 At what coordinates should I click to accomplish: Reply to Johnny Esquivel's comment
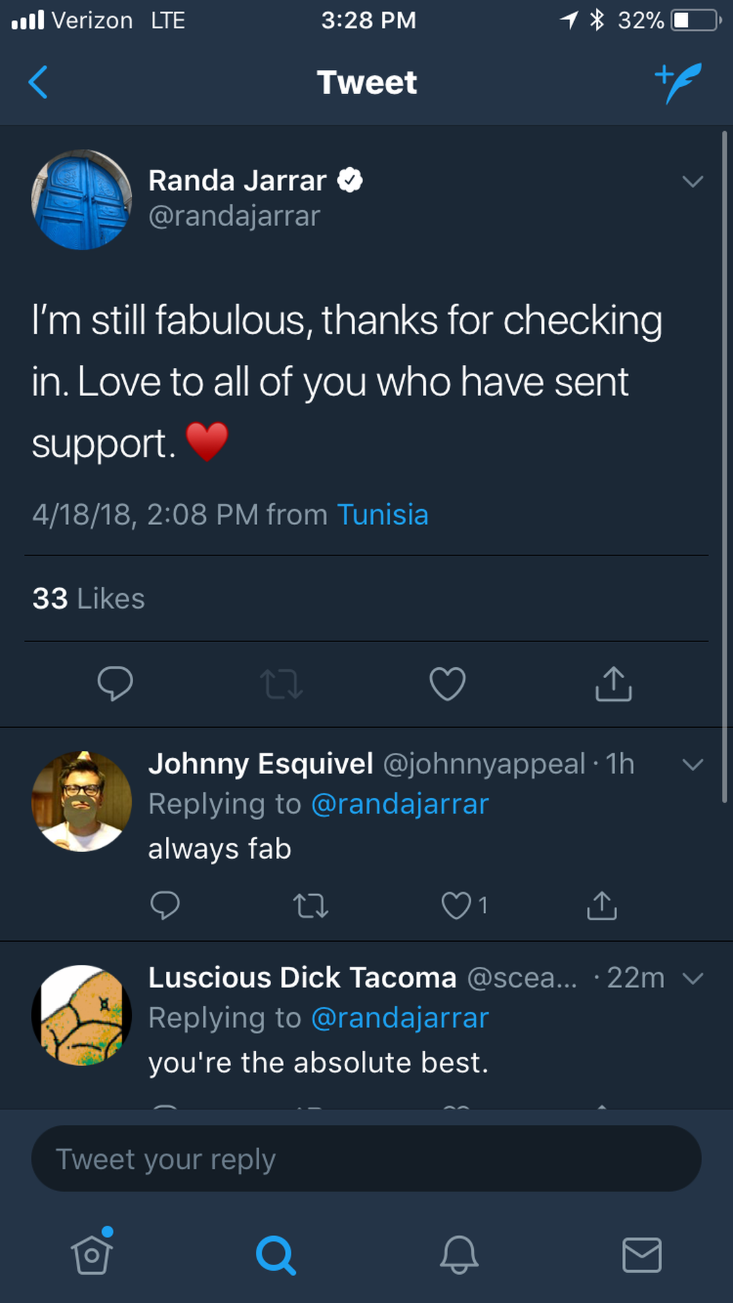[165, 906]
